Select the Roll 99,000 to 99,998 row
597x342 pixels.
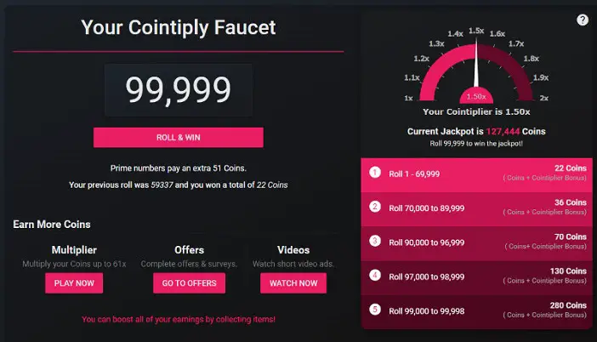click(x=477, y=312)
